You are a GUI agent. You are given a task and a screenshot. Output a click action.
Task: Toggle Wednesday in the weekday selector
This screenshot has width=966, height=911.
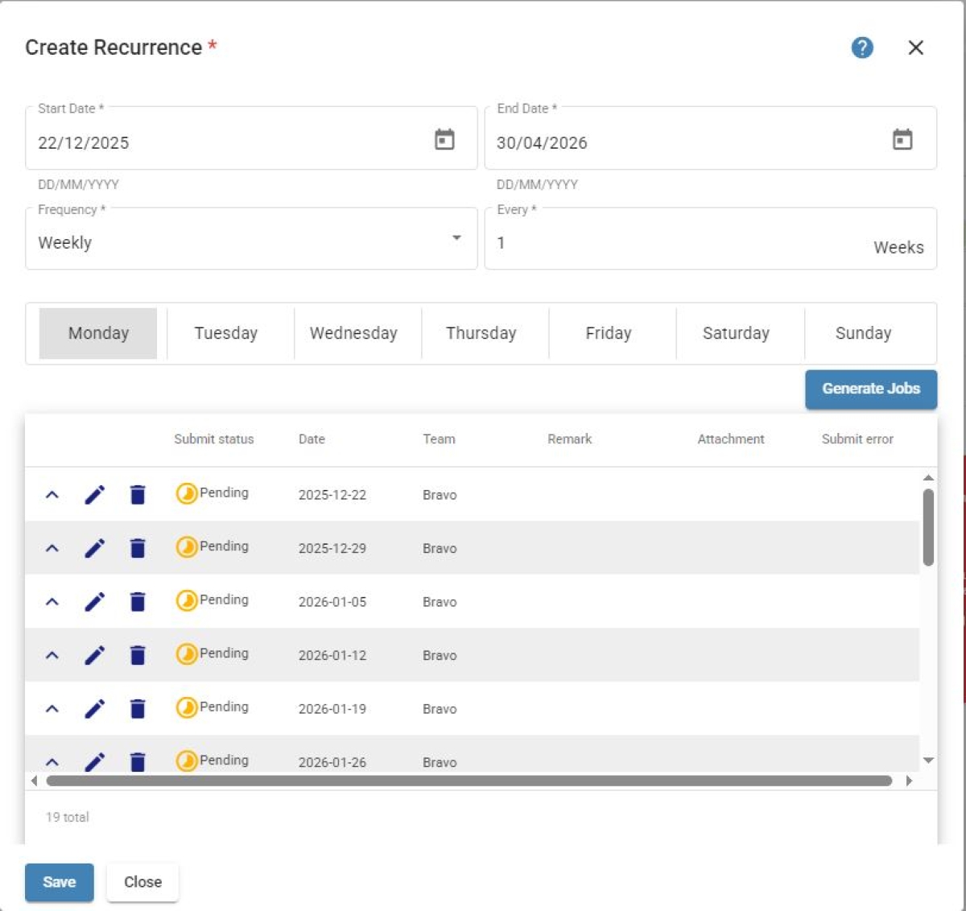[353, 333]
